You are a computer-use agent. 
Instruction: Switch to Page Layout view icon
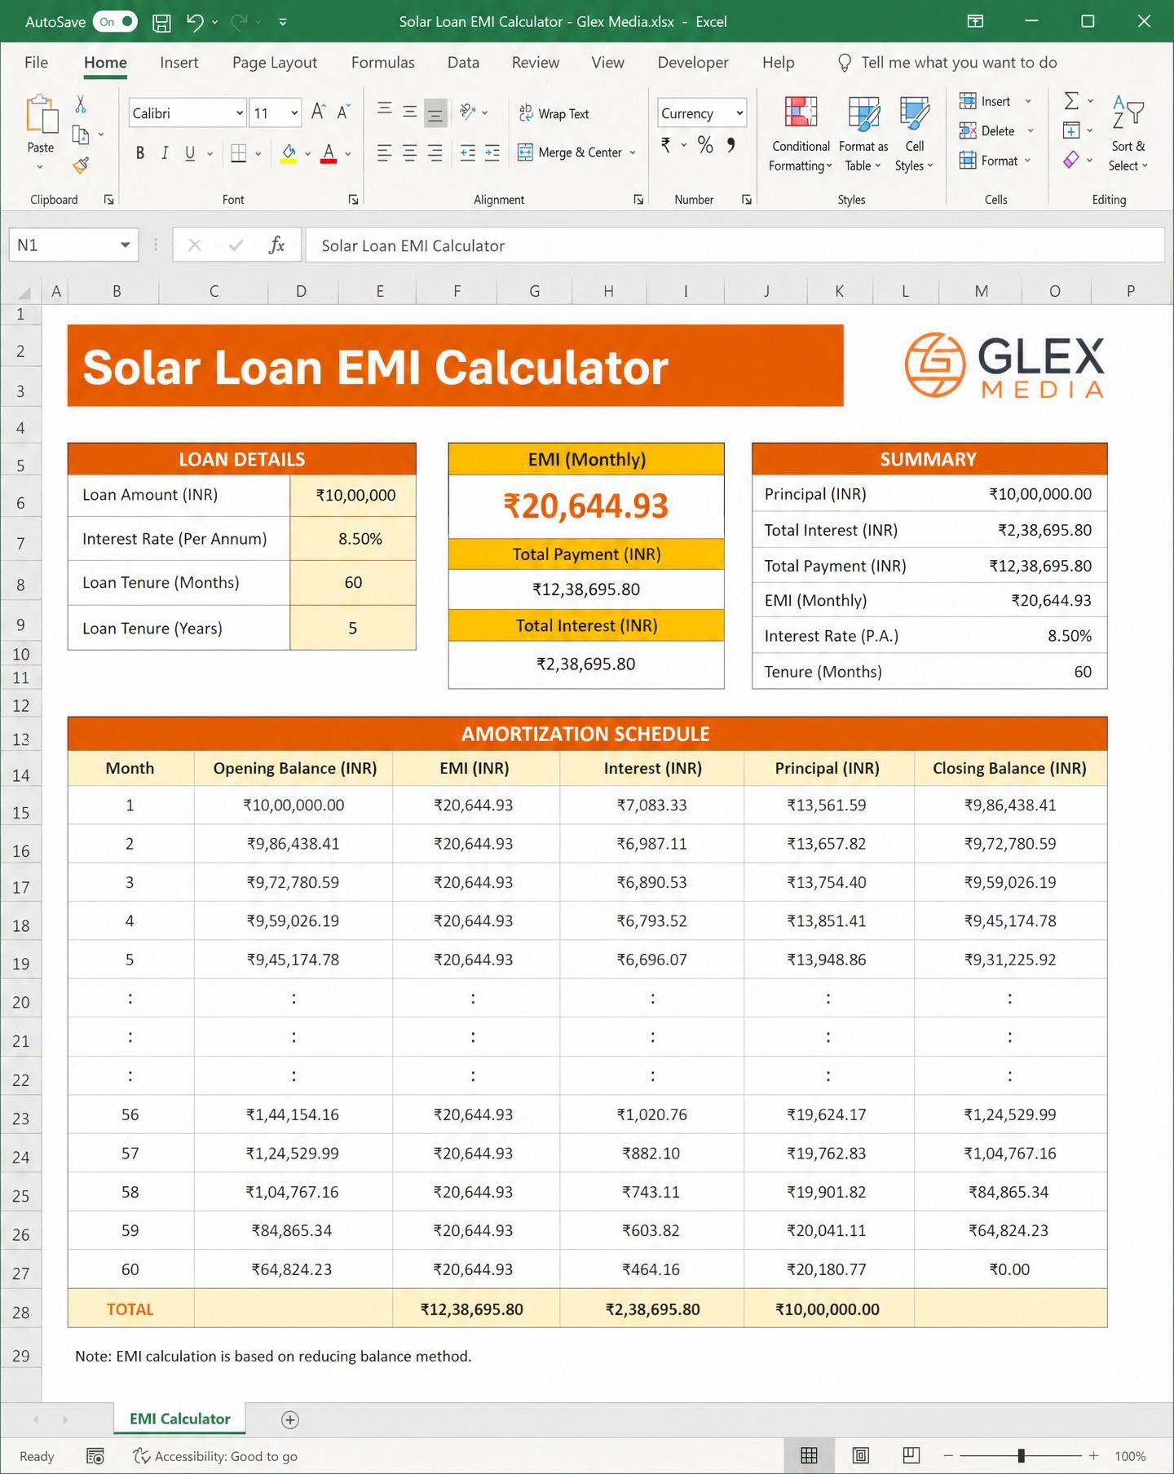point(860,1455)
